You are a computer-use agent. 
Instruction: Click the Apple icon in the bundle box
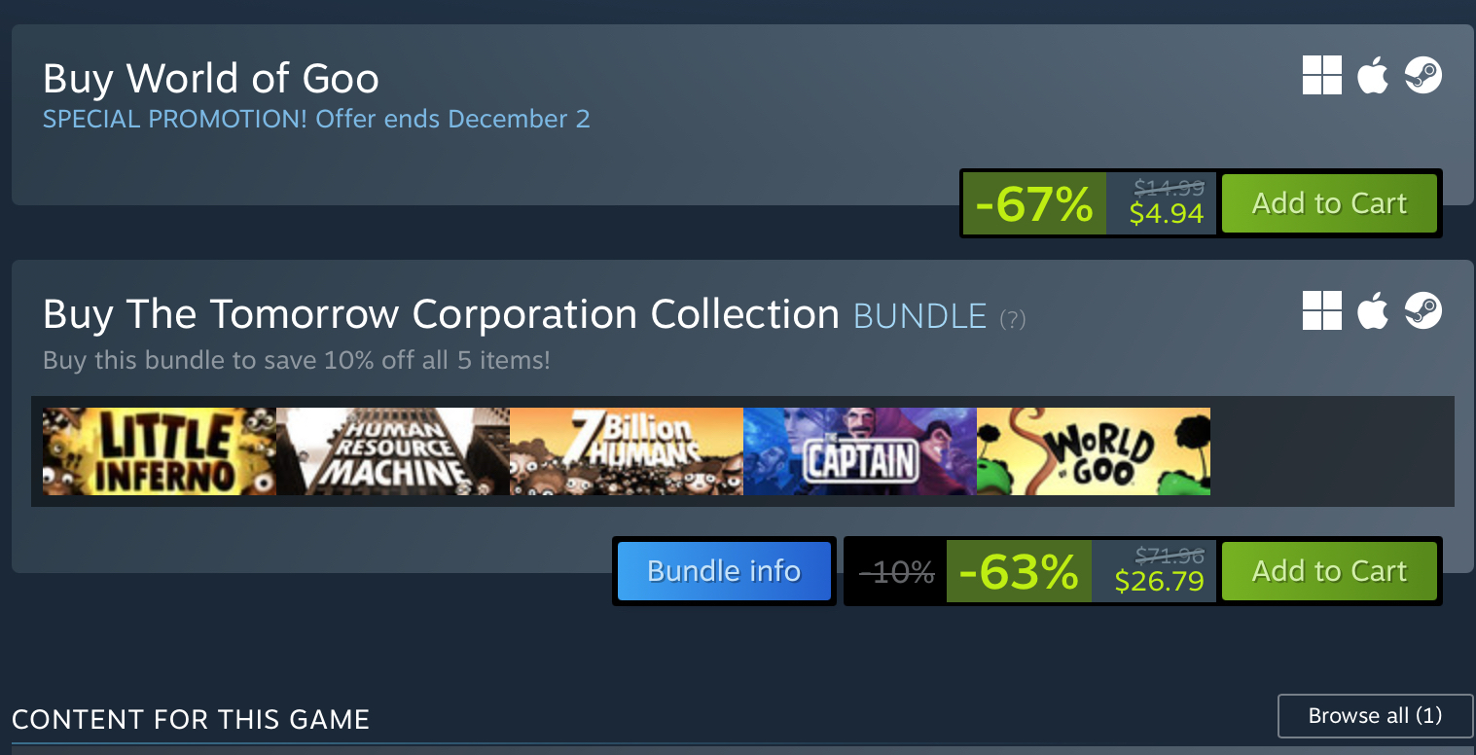click(1373, 310)
